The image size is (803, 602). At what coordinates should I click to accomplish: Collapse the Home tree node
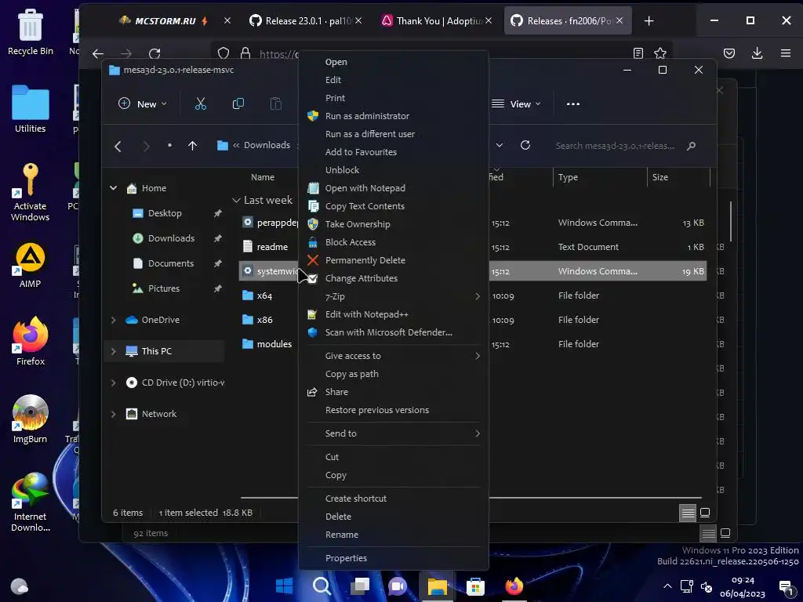pos(113,188)
